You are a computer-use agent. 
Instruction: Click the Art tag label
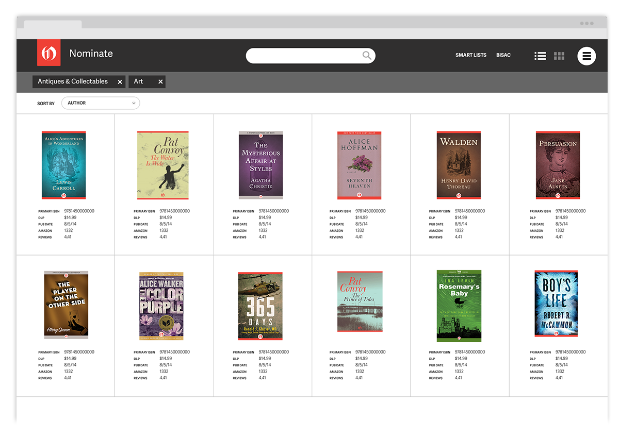click(138, 81)
